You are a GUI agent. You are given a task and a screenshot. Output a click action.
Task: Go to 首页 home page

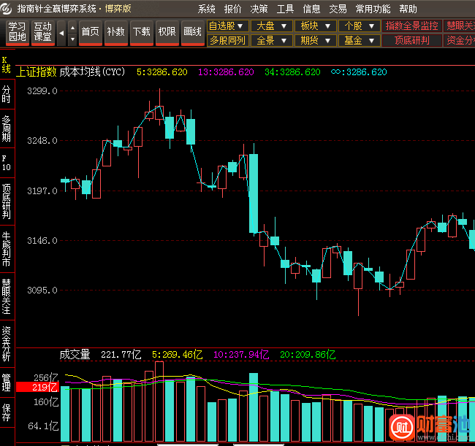tap(91, 32)
